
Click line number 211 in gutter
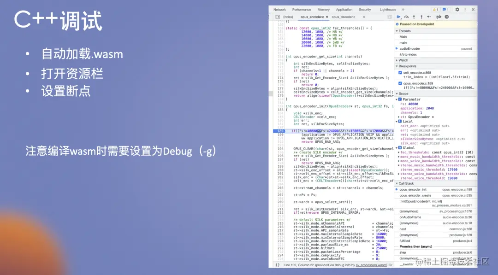280,209
